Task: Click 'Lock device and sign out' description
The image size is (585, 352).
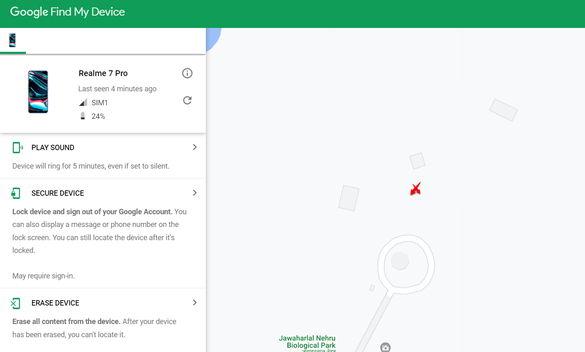Action: pos(100,231)
